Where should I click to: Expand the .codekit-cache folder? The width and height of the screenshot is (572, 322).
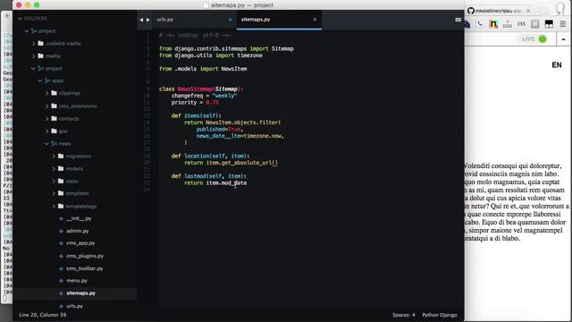coord(34,44)
